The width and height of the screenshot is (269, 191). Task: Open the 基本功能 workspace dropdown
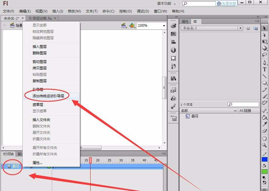(166, 3)
